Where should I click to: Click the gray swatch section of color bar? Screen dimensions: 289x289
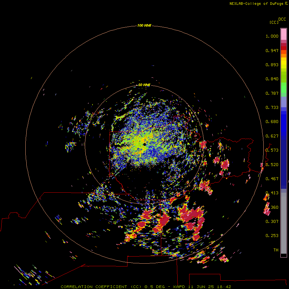(x=284, y=223)
